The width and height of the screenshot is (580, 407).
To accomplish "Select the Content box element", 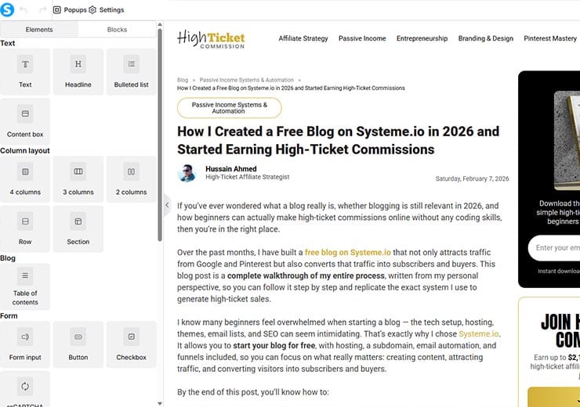I will click(25, 122).
